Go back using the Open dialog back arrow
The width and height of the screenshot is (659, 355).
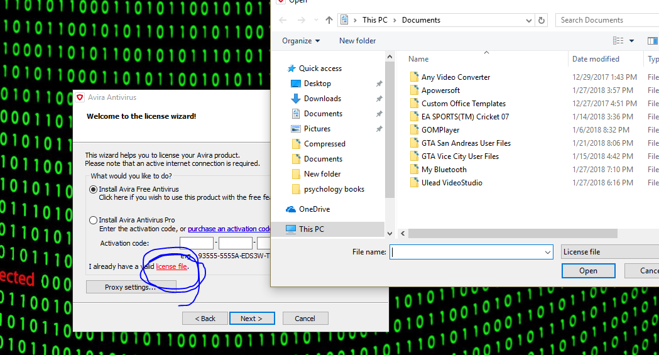click(x=283, y=20)
